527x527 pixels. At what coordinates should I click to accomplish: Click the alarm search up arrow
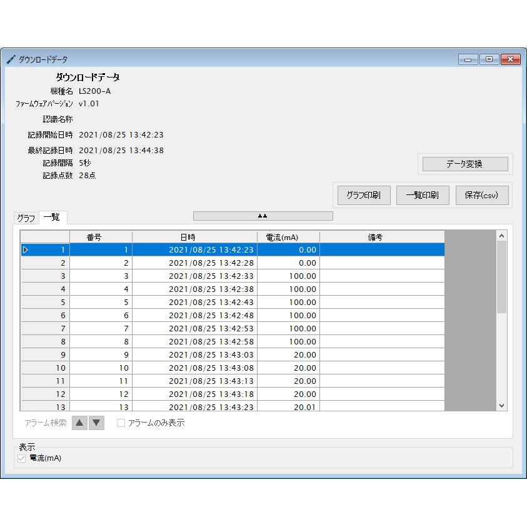(79, 423)
